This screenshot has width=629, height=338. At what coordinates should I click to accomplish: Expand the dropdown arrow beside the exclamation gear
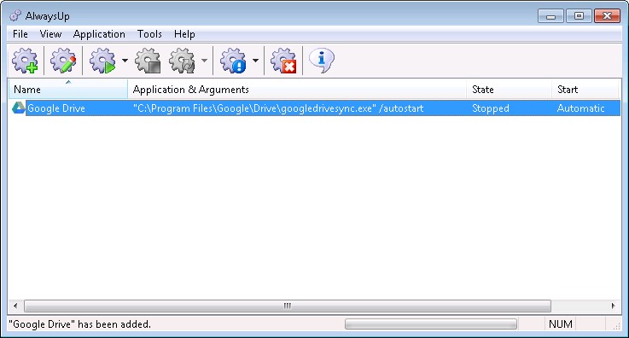coord(255,61)
